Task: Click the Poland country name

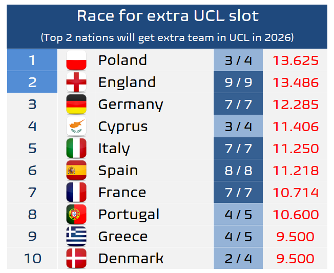Action: [x=122, y=60]
